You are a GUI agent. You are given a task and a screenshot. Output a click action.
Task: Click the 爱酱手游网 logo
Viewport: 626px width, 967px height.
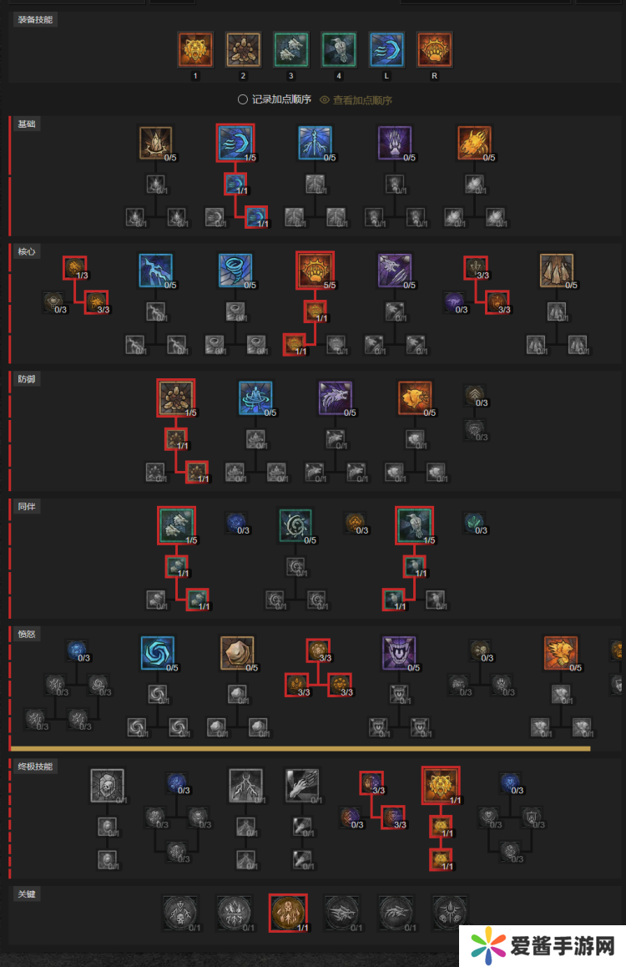point(543,945)
